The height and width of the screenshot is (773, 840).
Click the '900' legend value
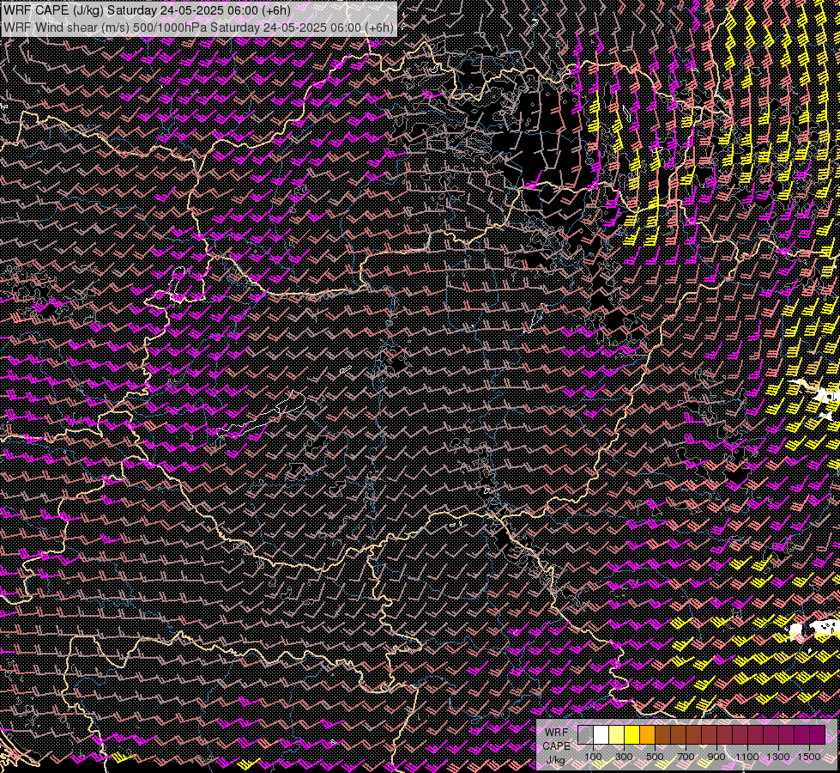[716, 757]
